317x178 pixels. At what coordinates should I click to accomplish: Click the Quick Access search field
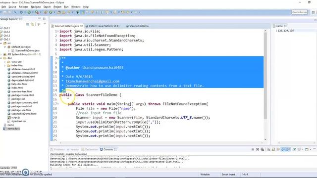(x=299, y=12)
